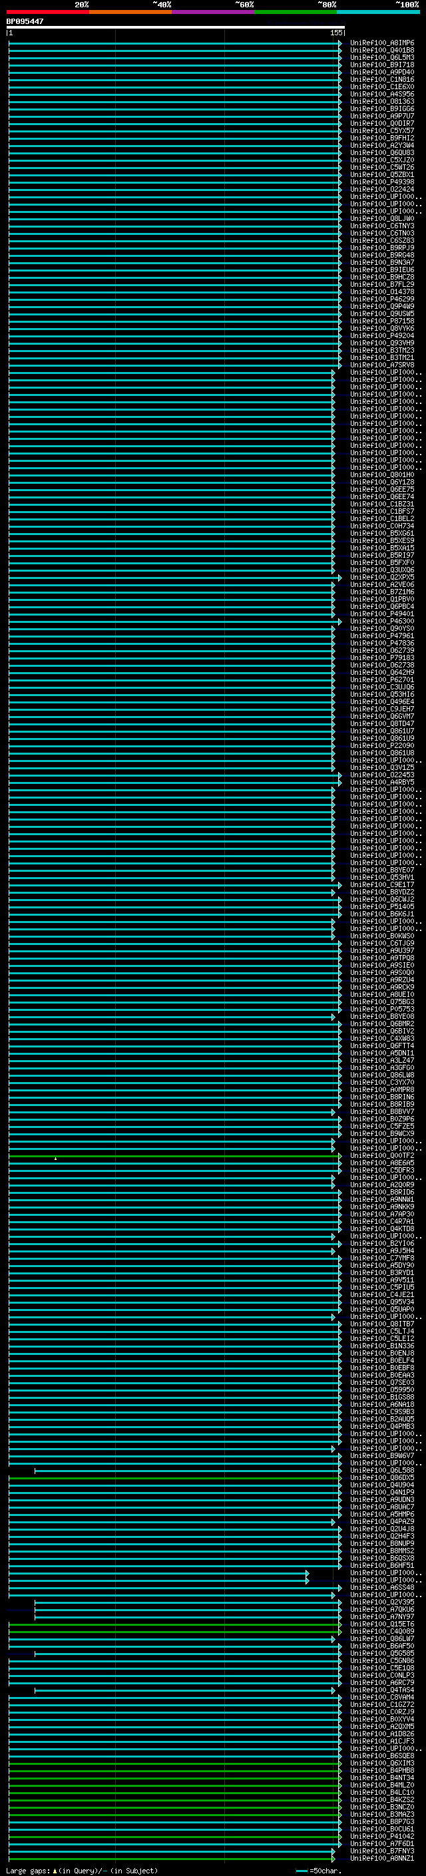
Task: Select last hit label UniRef100_A8NNZ1
Action: pyautogui.click(x=381, y=1859)
